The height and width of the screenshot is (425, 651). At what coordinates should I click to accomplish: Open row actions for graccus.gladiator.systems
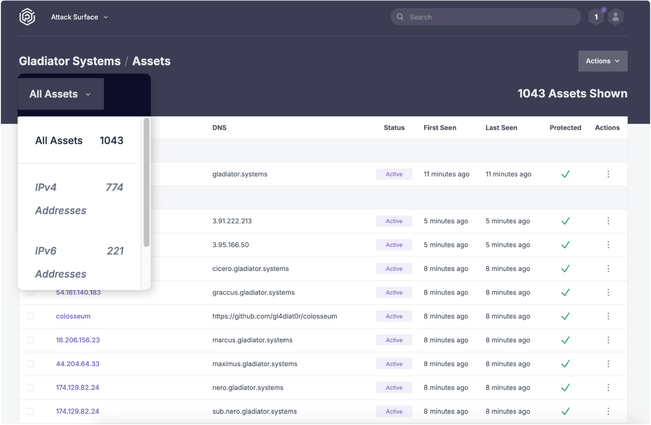click(608, 292)
